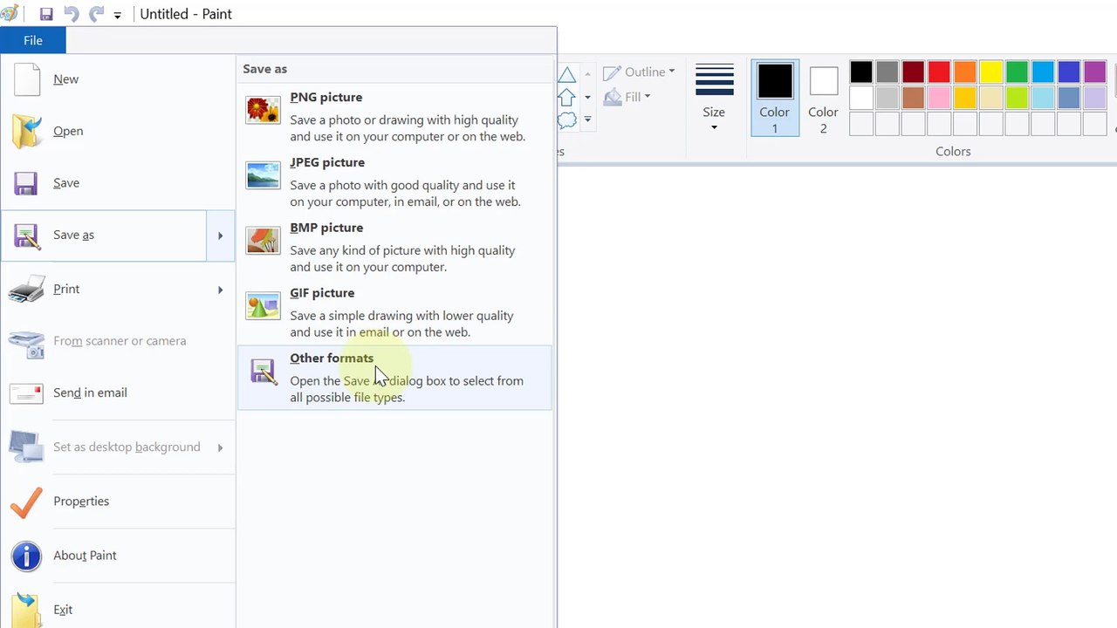Click the Redo arrow in title bar

tap(96, 14)
